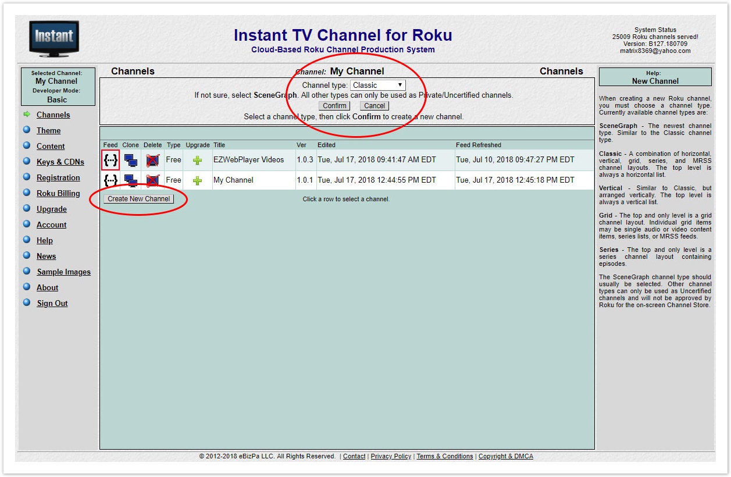
Task: Click the email matrix8369@yahoo.com
Action: coord(655,51)
